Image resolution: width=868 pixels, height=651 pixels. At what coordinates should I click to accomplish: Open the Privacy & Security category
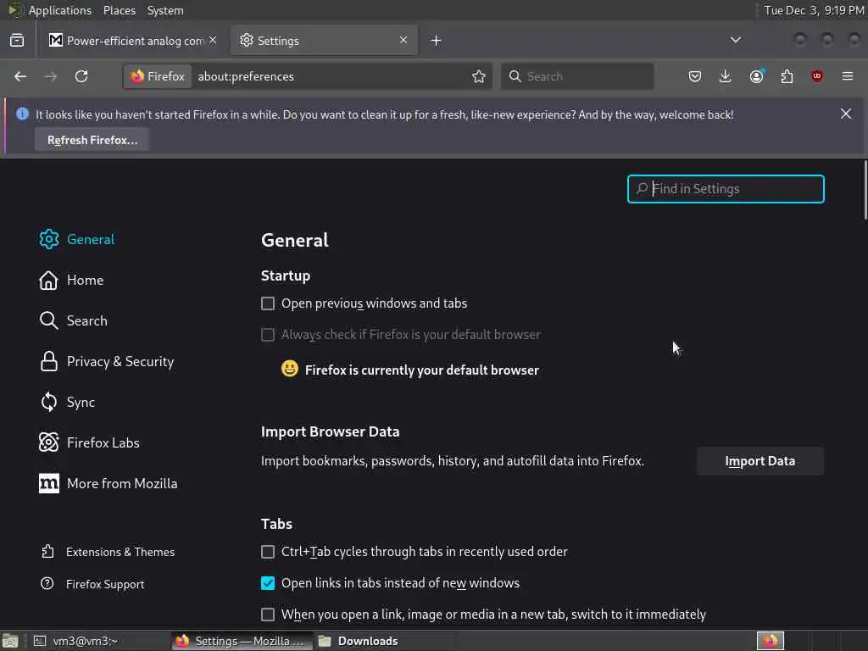click(x=106, y=361)
